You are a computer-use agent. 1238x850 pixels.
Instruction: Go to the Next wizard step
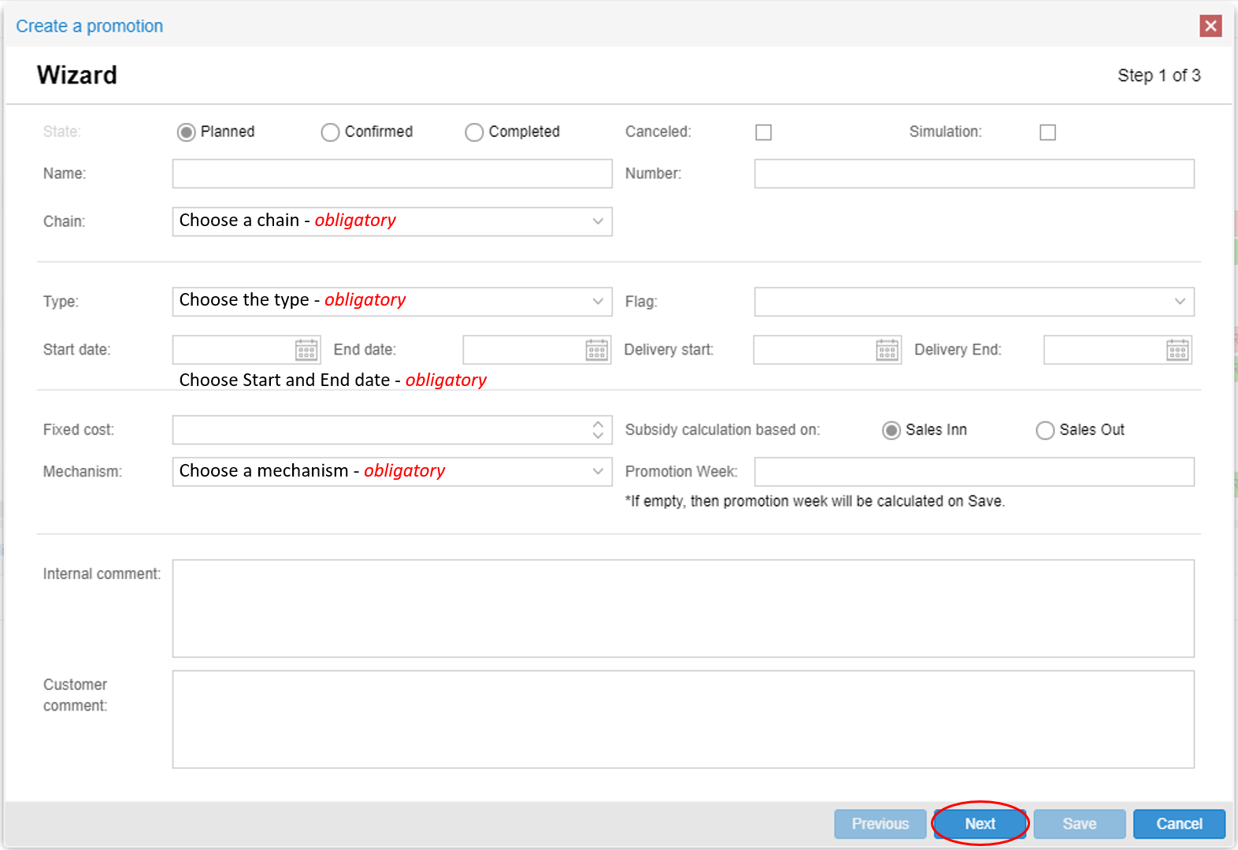980,823
